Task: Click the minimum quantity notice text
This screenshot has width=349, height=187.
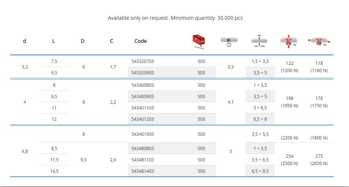Action: tap(175, 18)
